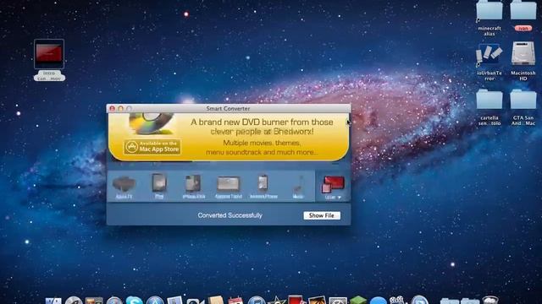This screenshot has width=542, height=304.
Task: Choose the iPhone/iPod preset icon
Action: (194, 187)
